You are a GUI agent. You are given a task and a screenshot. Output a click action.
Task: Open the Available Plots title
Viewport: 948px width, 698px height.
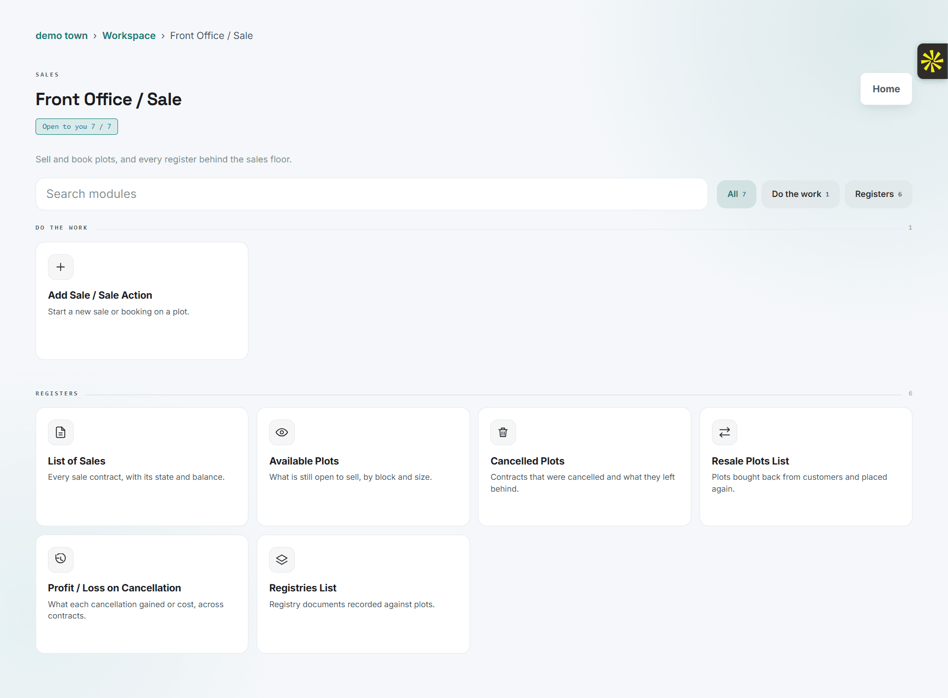304,461
